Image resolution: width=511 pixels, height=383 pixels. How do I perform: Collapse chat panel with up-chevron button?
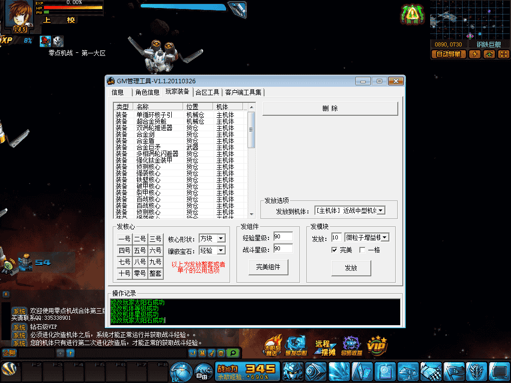point(6,294)
